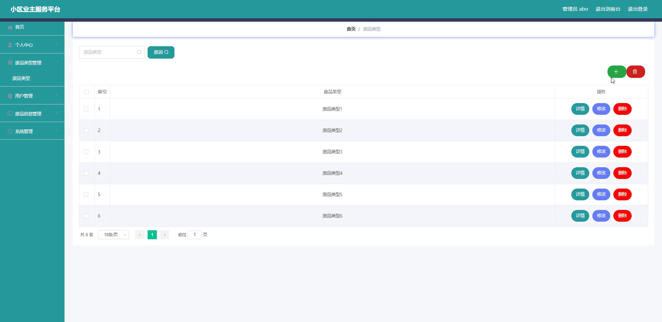Click 删除 for 废品类型4
The width and height of the screenshot is (662, 322).
click(x=622, y=173)
